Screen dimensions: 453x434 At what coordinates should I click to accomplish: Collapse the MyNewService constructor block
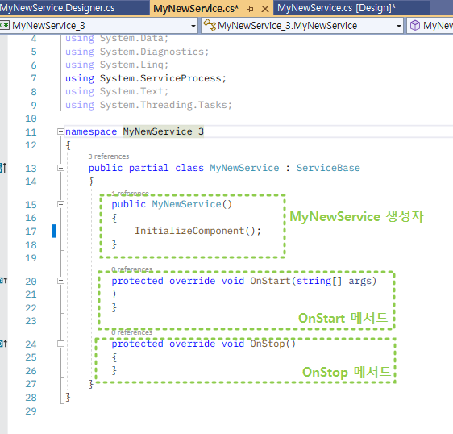click(x=60, y=204)
